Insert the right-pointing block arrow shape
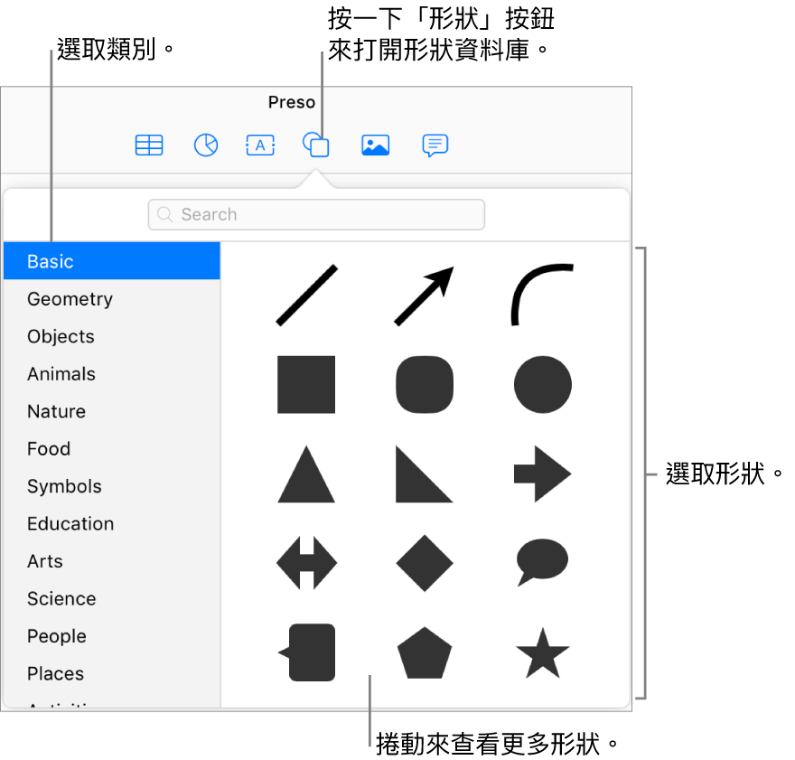 pos(543,474)
